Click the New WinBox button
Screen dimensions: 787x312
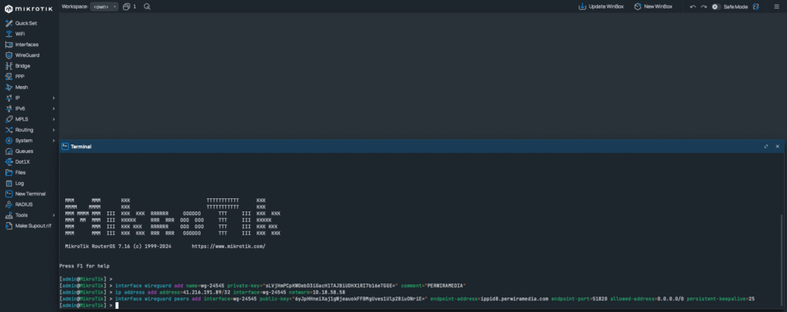point(653,6)
